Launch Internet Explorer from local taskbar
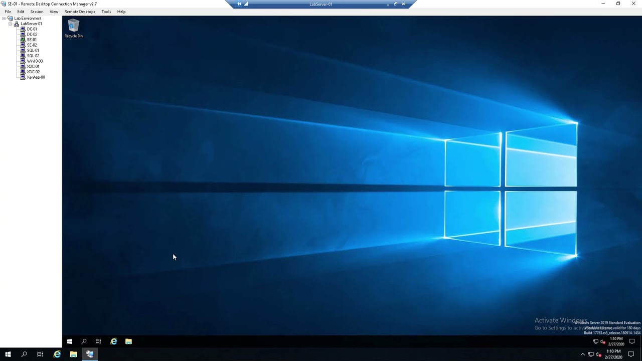 57,354
